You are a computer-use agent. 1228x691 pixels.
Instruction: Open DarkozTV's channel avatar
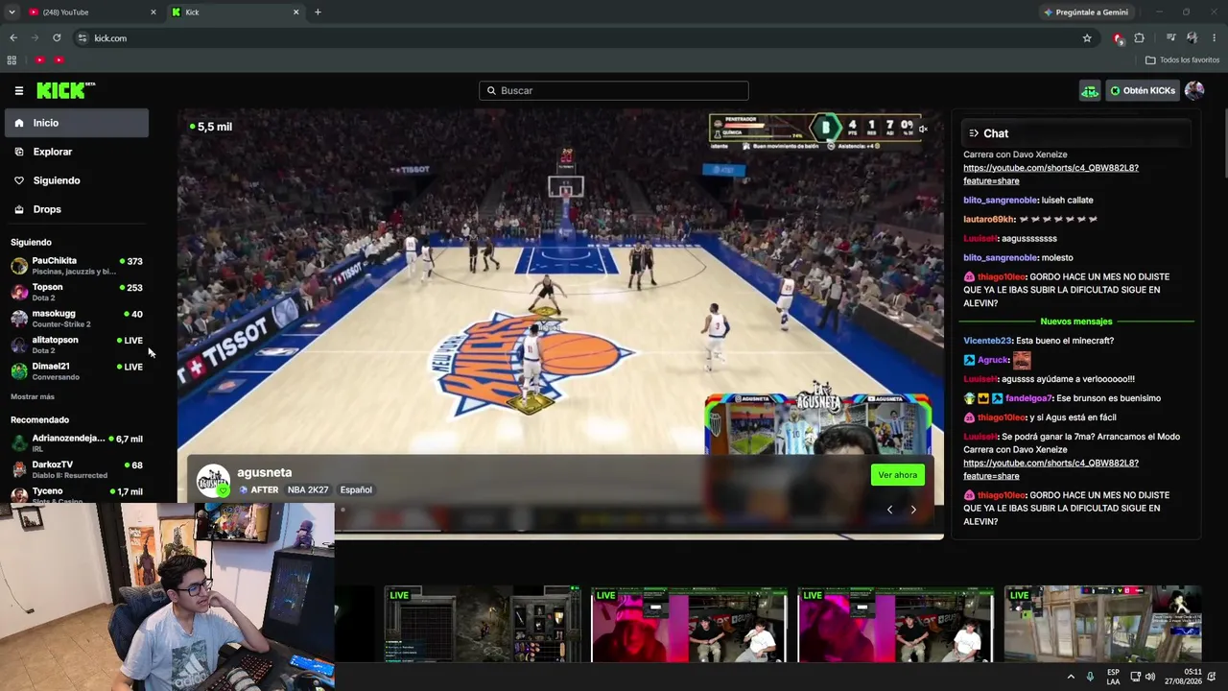tap(19, 469)
